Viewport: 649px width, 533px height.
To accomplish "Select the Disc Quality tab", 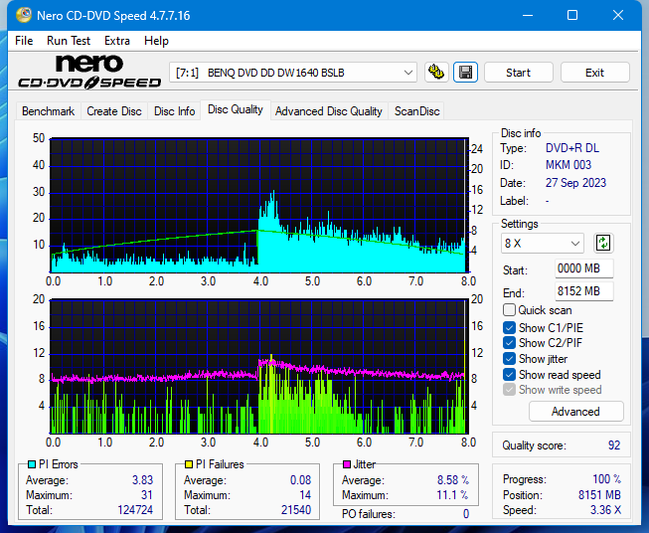I will [x=236, y=109].
